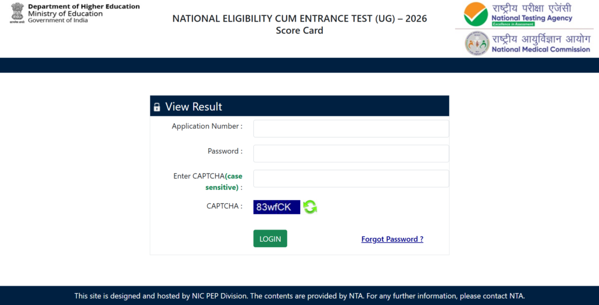Click the NIC PEP Division footer notice
The width and height of the screenshot is (599, 305).
[299, 296]
